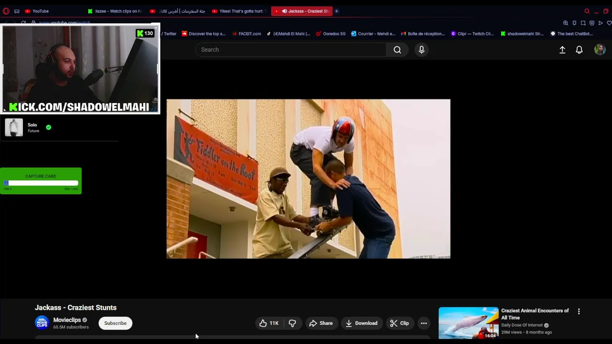The height and width of the screenshot is (344, 612).
Task: Click the Share button
Action: [x=321, y=323]
